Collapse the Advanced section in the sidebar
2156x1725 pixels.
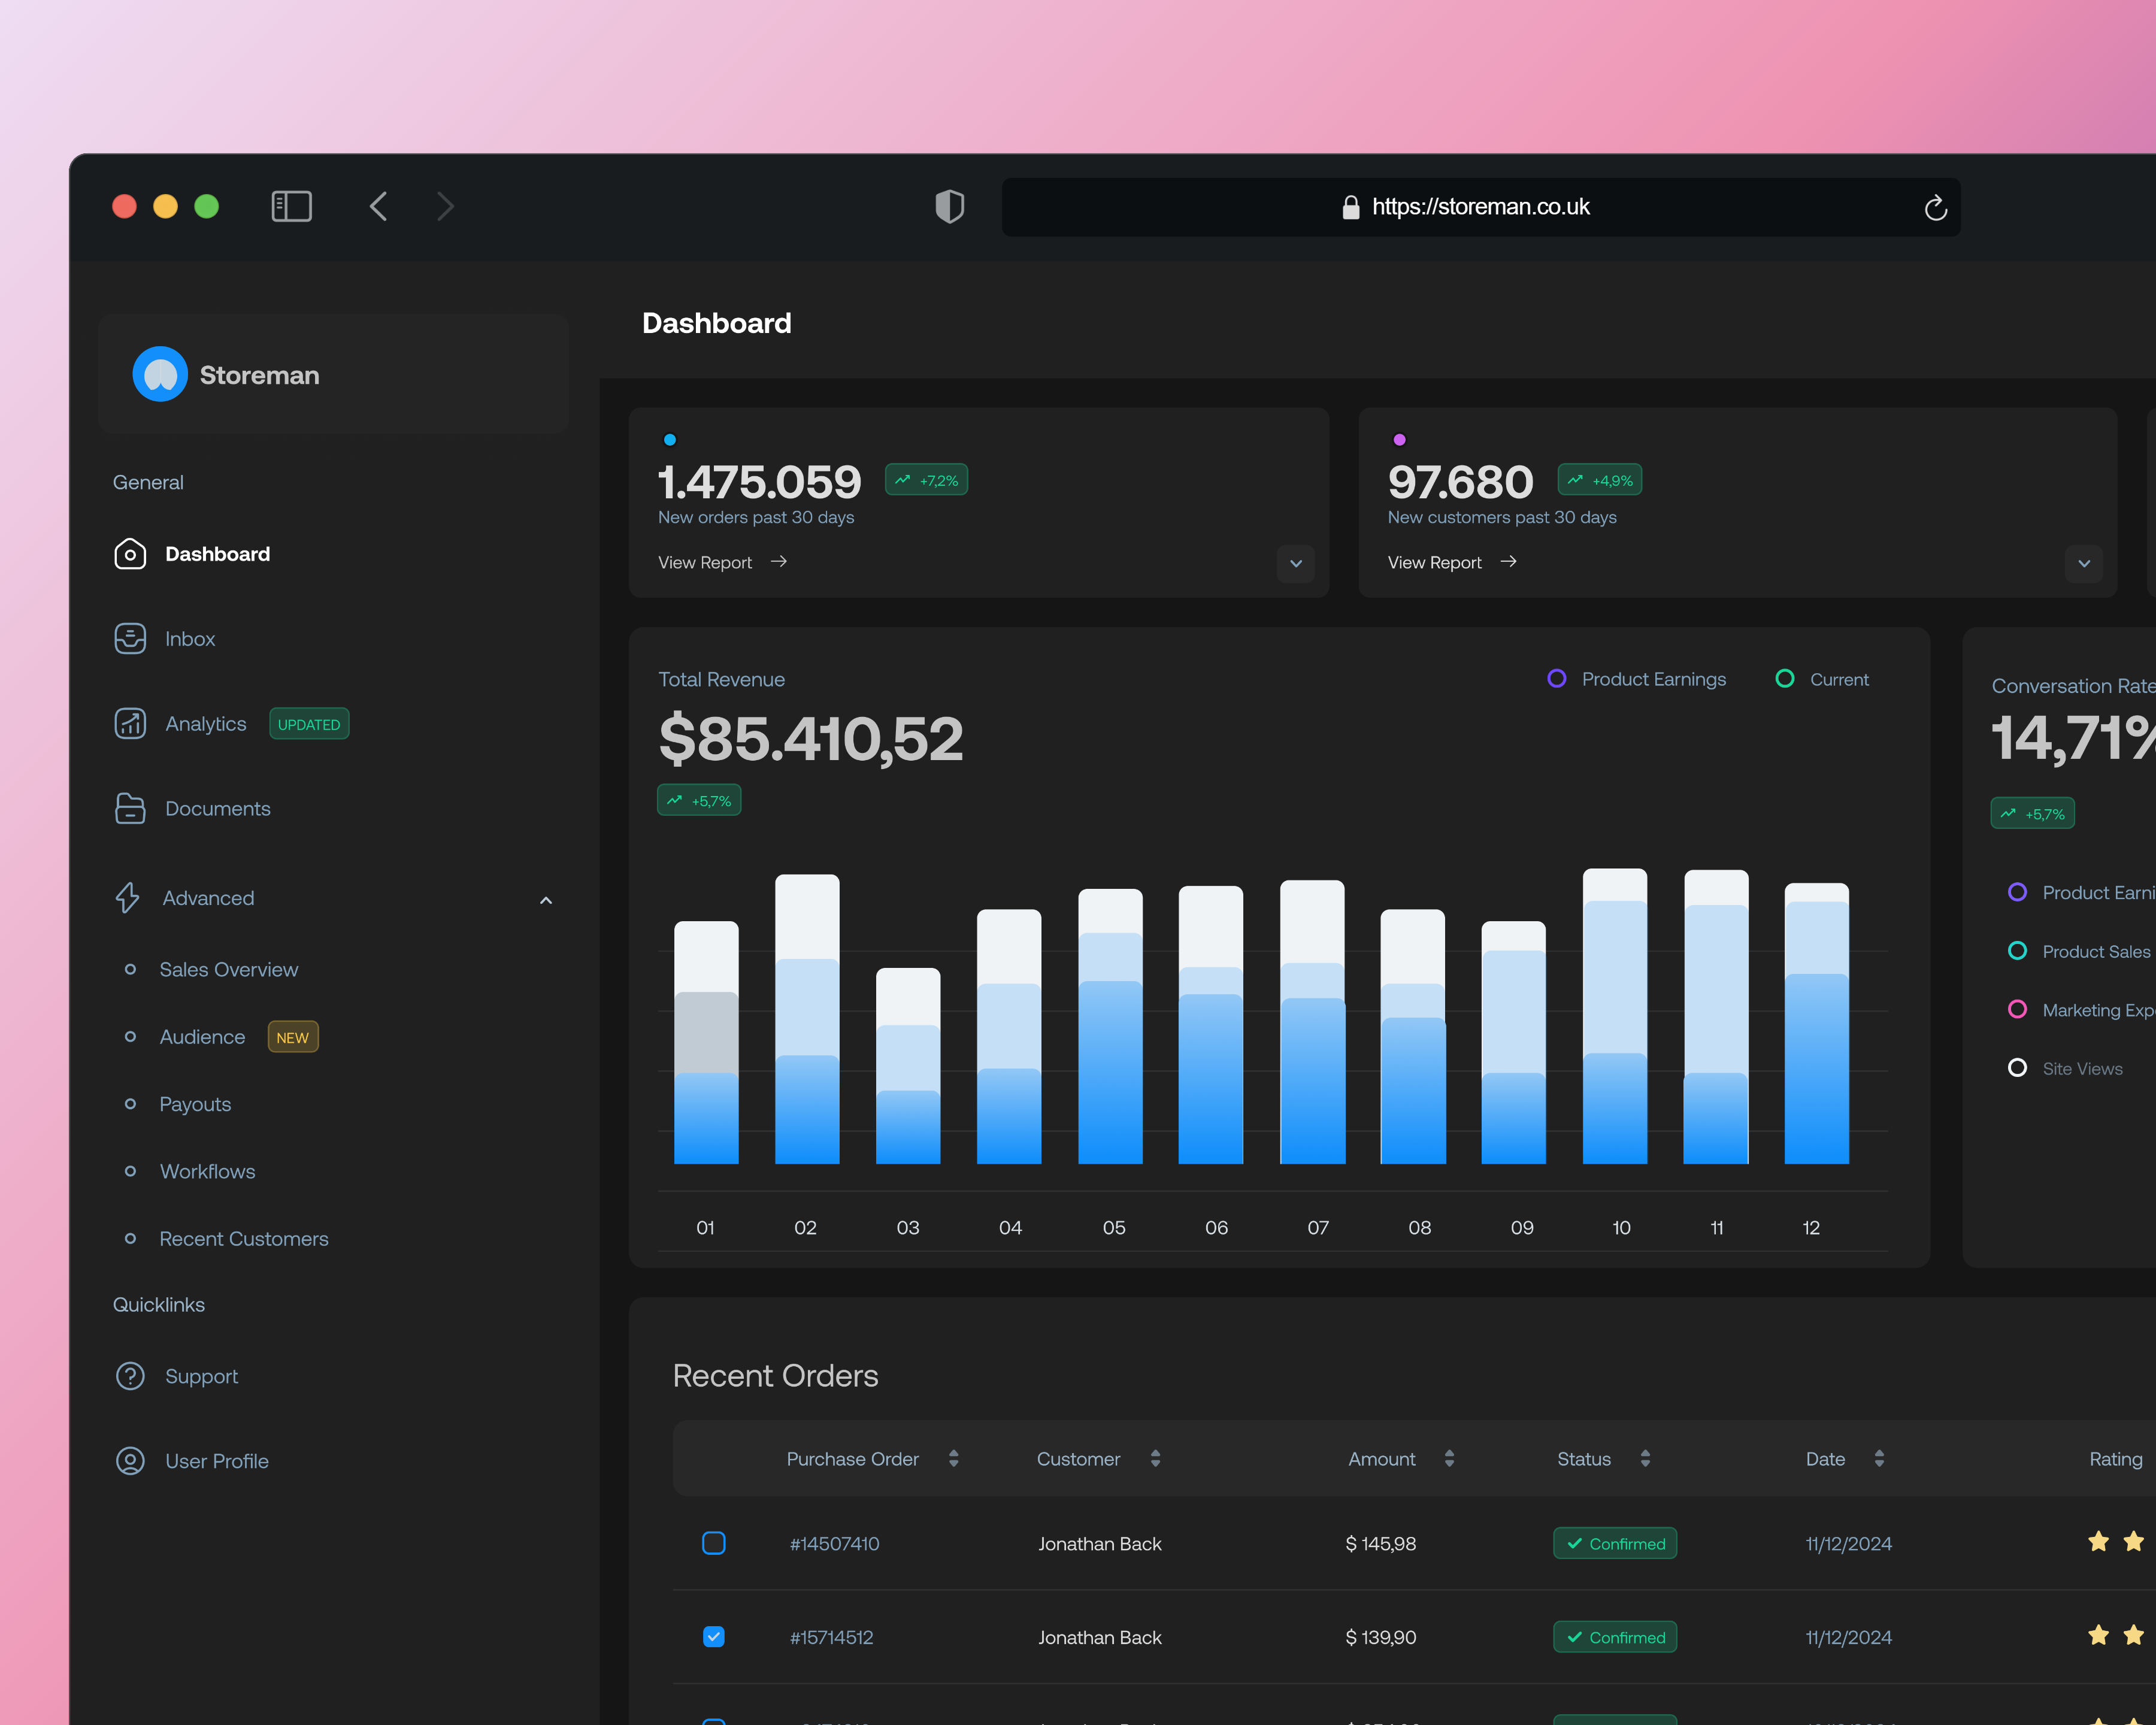(546, 899)
